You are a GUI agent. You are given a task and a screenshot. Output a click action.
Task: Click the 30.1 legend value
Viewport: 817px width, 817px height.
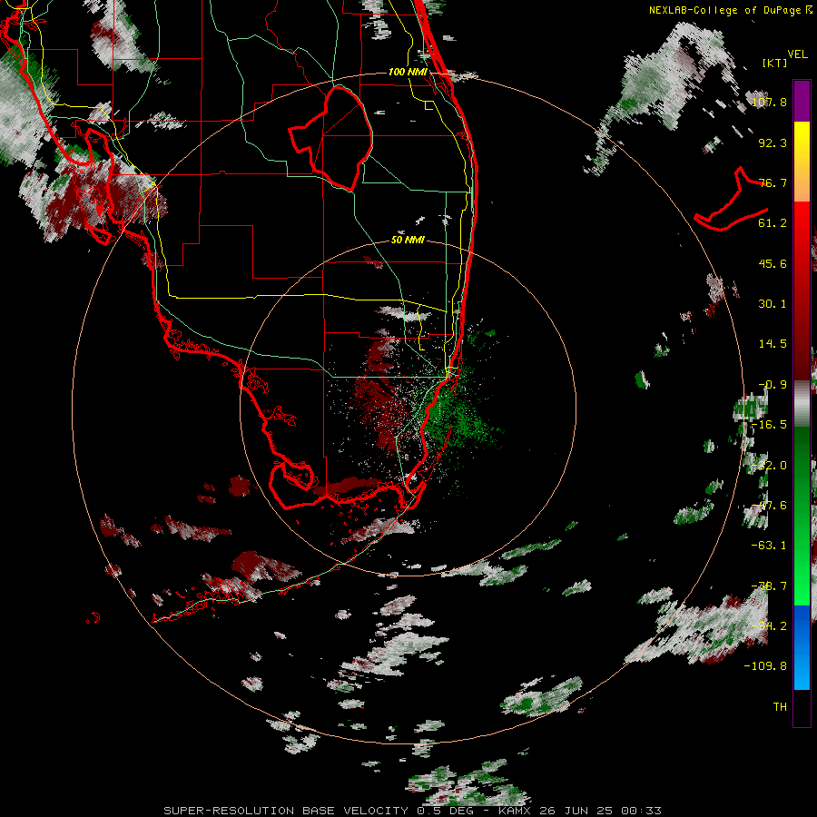[x=773, y=304]
